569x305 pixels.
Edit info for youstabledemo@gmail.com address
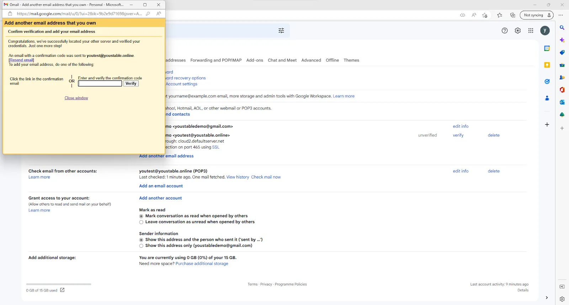coord(461,127)
